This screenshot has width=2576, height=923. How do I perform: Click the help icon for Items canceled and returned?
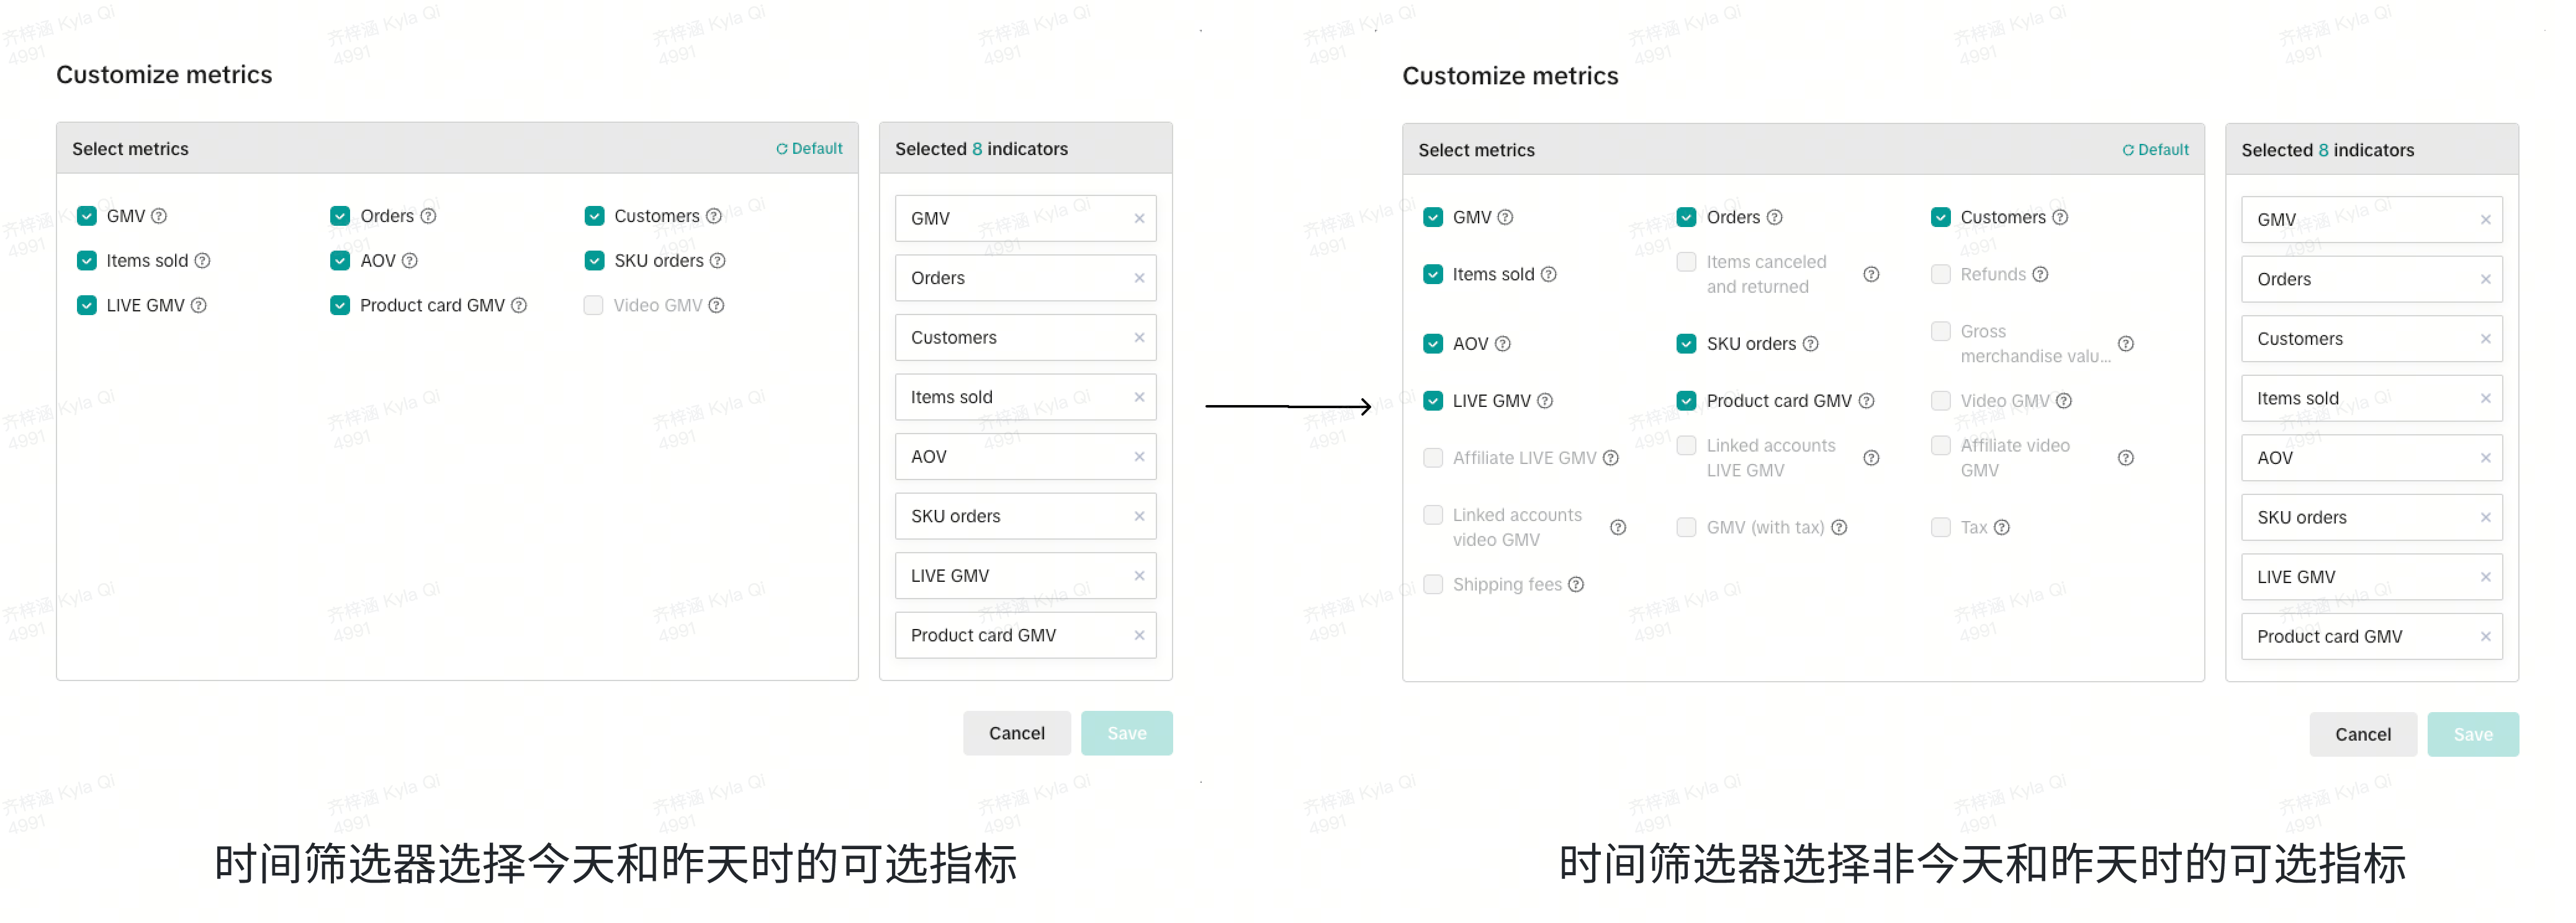coord(1871,275)
